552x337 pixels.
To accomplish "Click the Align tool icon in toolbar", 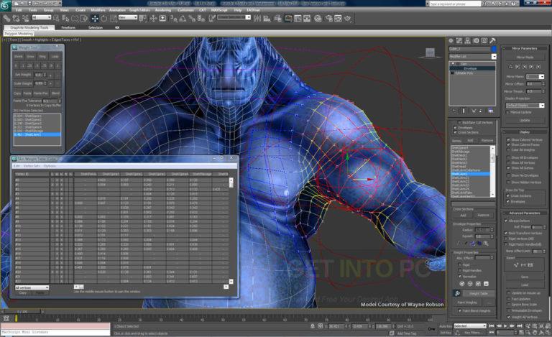I will (x=267, y=18).
